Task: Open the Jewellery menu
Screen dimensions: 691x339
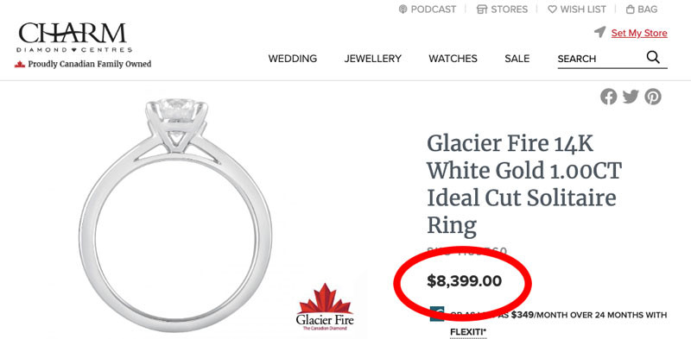Action: coord(373,59)
